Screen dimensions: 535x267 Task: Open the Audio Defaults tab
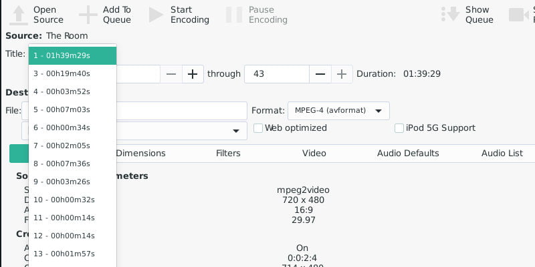click(x=408, y=154)
